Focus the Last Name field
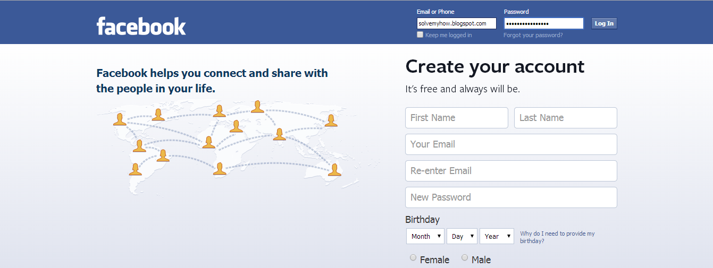 pos(565,118)
